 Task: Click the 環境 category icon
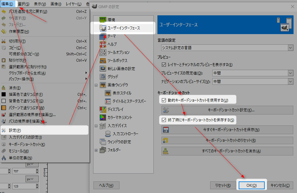pyautogui.click(x=103, y=19)
